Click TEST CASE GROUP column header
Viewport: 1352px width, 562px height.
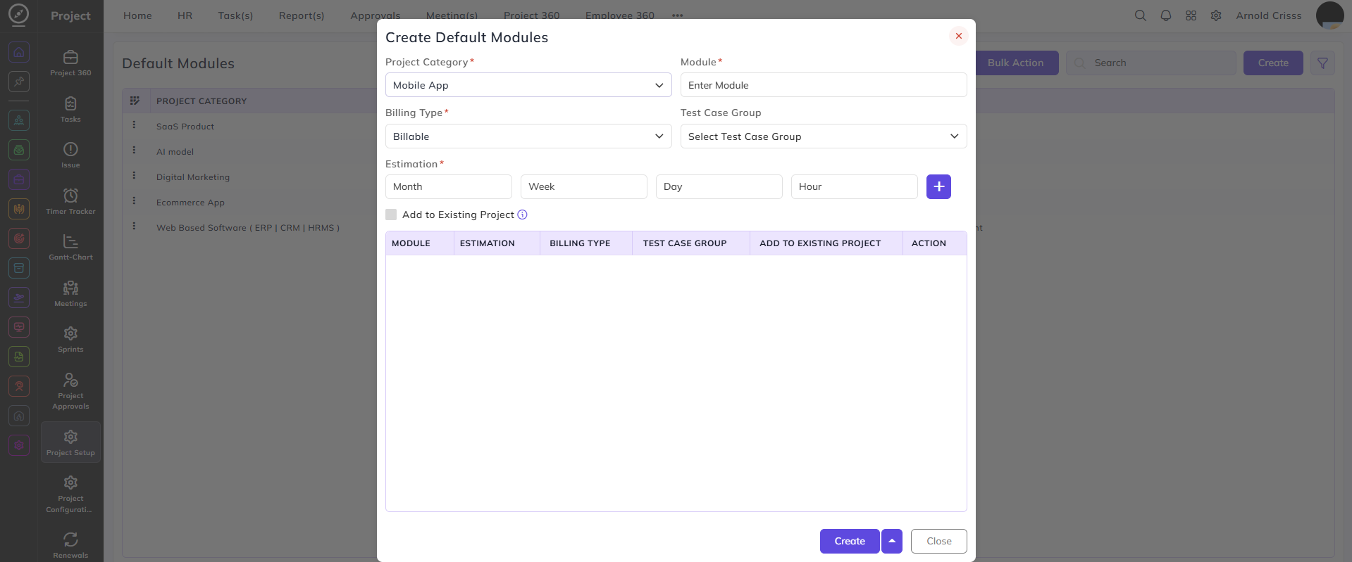click(685, 243)
